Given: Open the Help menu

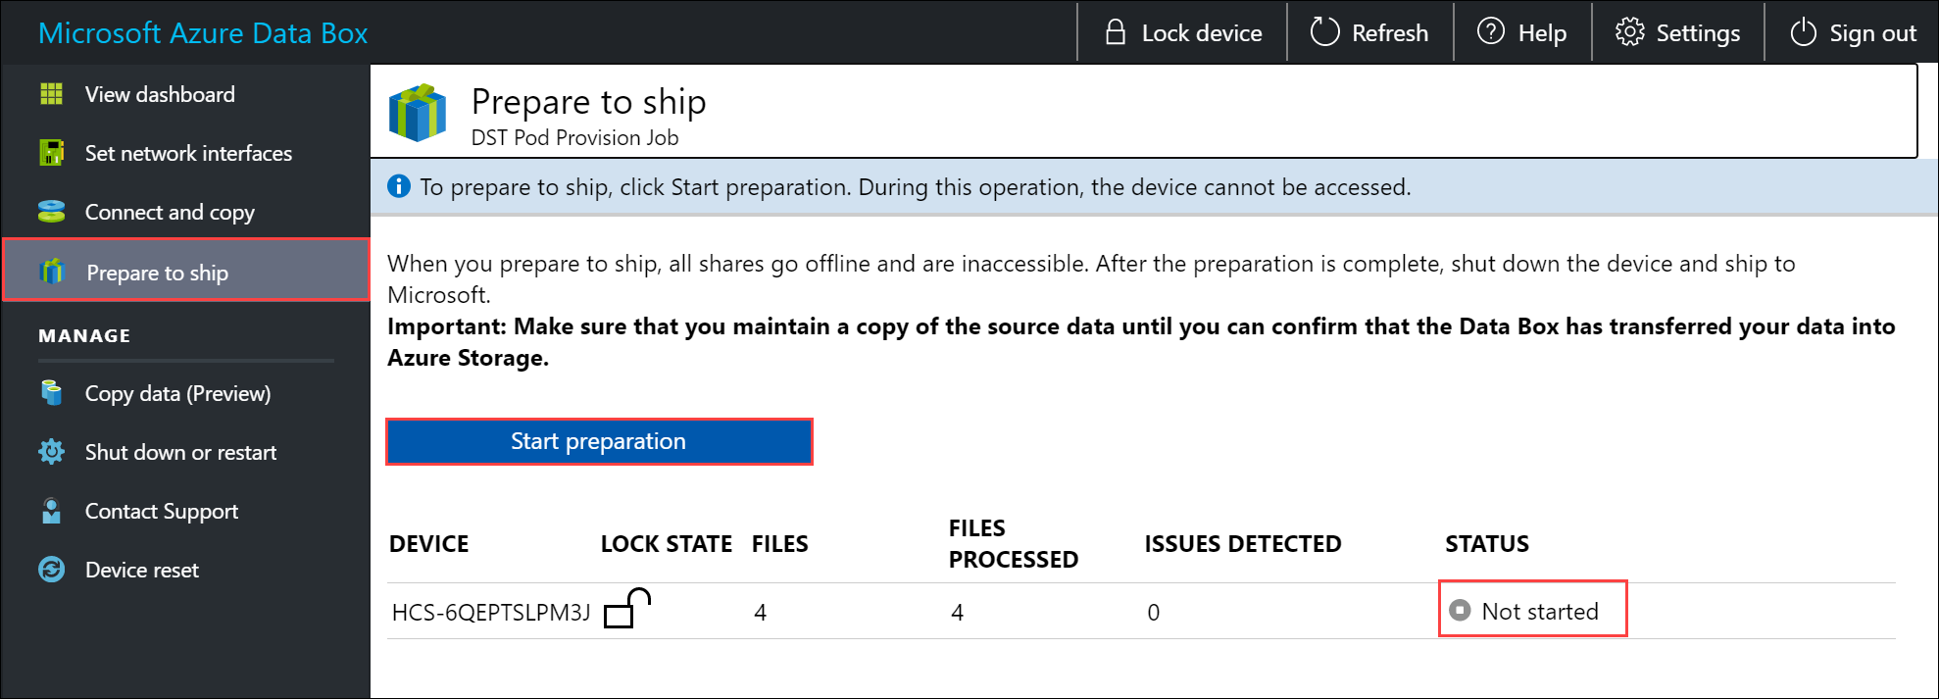Looking at the screenshot, I should [x=1522, y=31].
